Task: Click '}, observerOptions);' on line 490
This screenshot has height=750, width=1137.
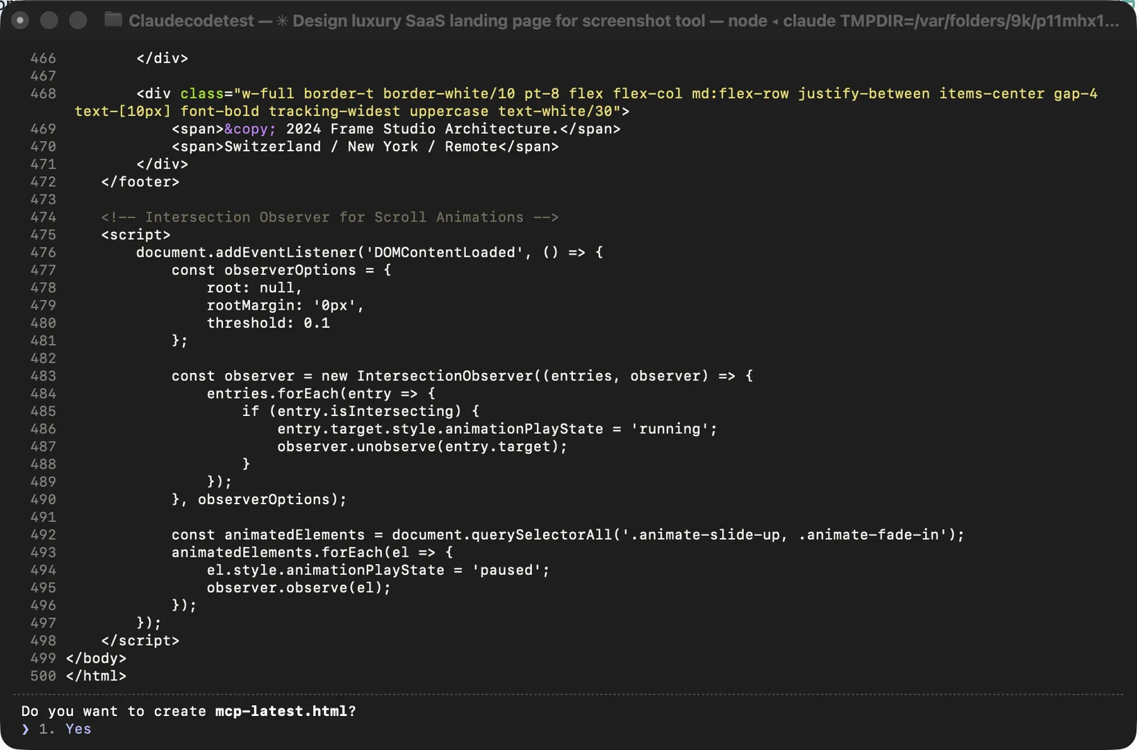Action: (259, 499)
